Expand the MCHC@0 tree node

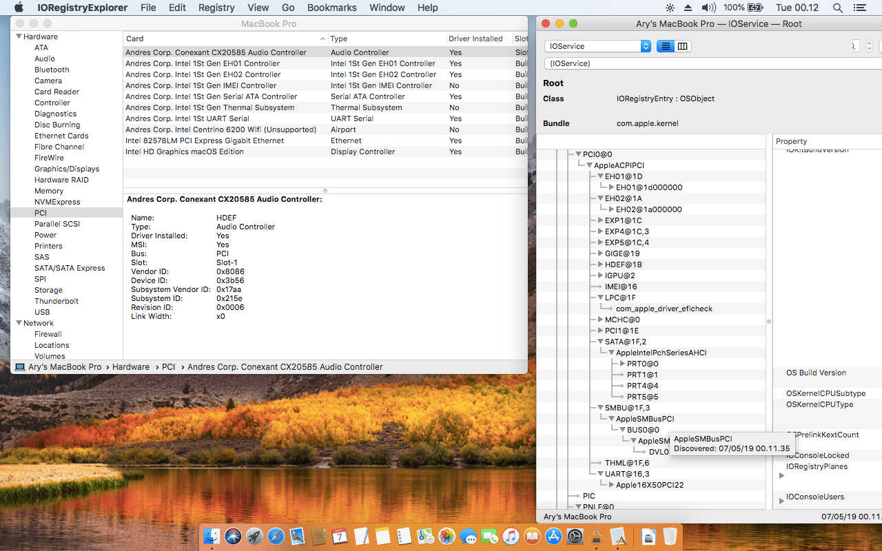pos(601,320)
